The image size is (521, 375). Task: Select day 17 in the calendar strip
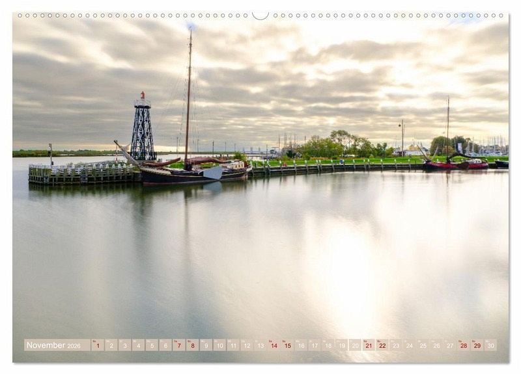tap(315, 345)
